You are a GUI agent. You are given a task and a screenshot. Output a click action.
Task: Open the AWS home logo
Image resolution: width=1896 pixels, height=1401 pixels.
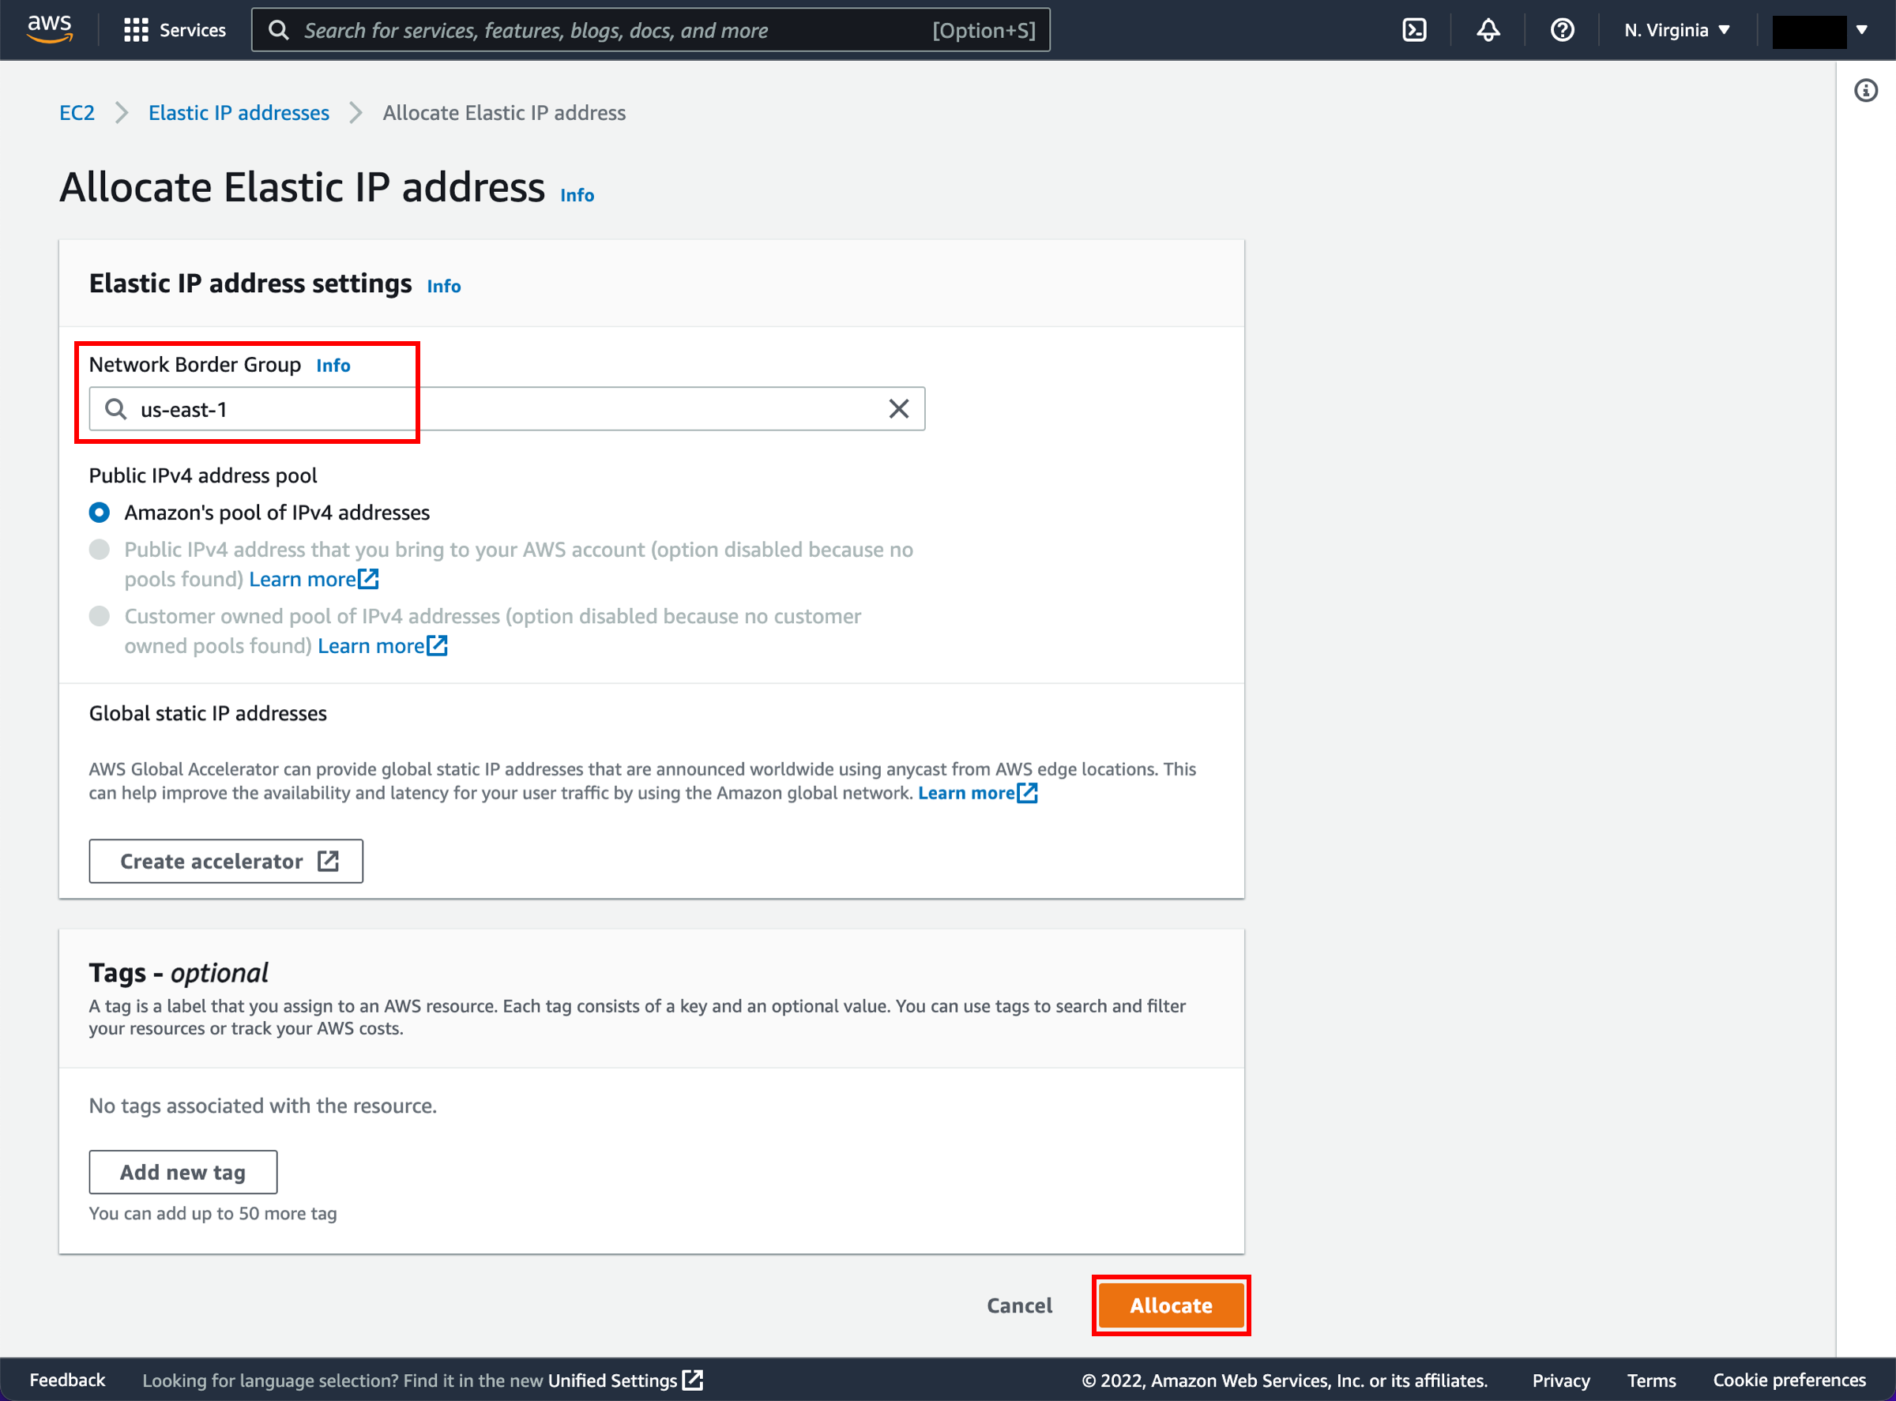click(x=50, y=29)
